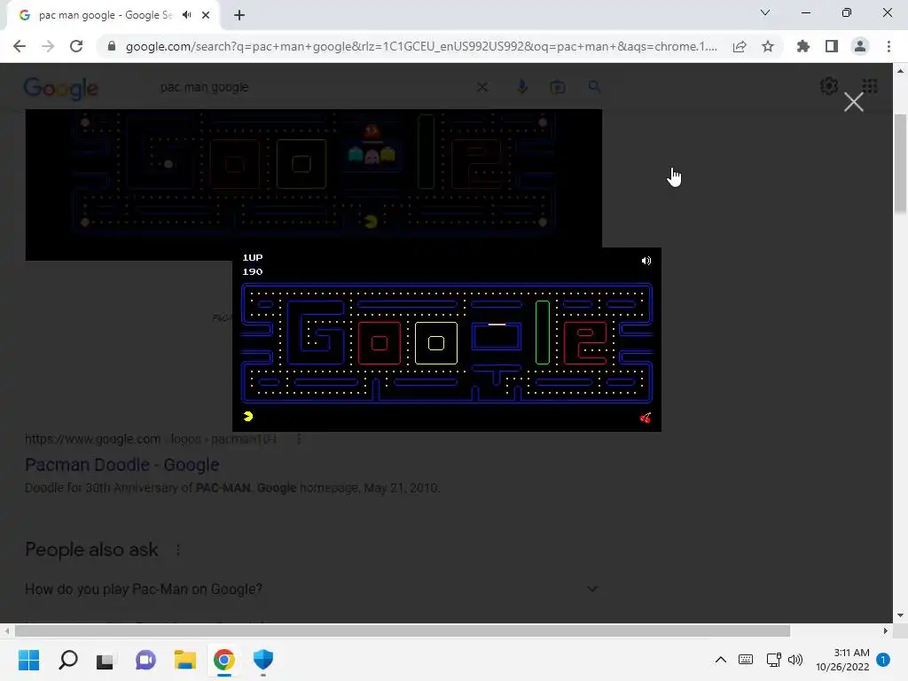Screen dimensions: 908x681
Task: Open network status tray icon
Action: [x=773, y=660]
